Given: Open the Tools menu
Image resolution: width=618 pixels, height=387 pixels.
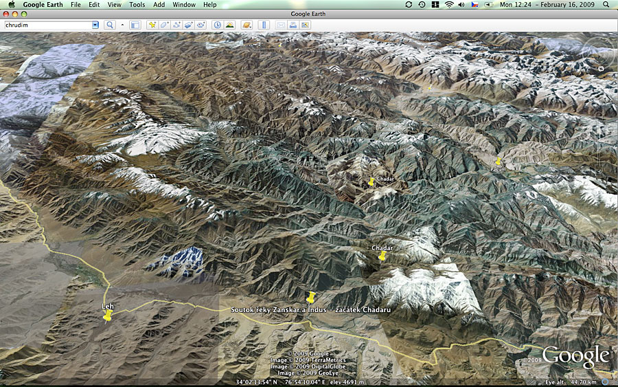Looking at the screenshot, I should [x=137, y=5].
